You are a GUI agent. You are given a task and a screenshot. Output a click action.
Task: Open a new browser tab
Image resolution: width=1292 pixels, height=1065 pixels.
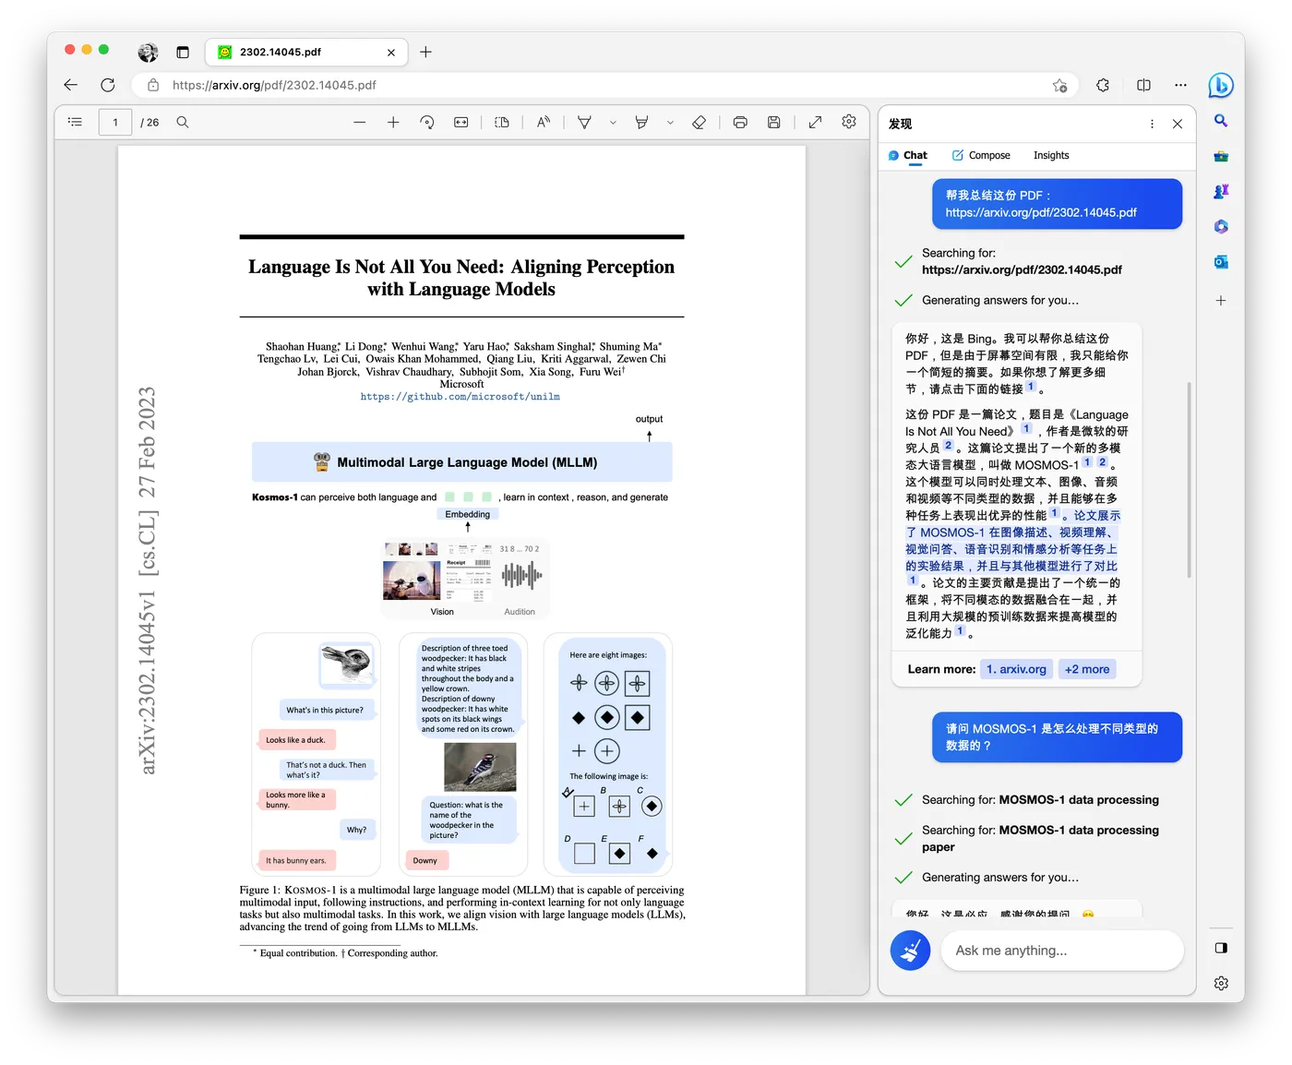425,53
